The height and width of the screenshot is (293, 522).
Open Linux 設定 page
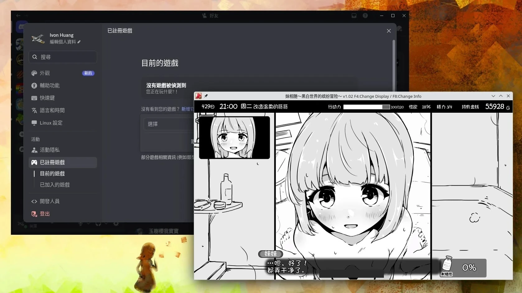coord(63,123)
